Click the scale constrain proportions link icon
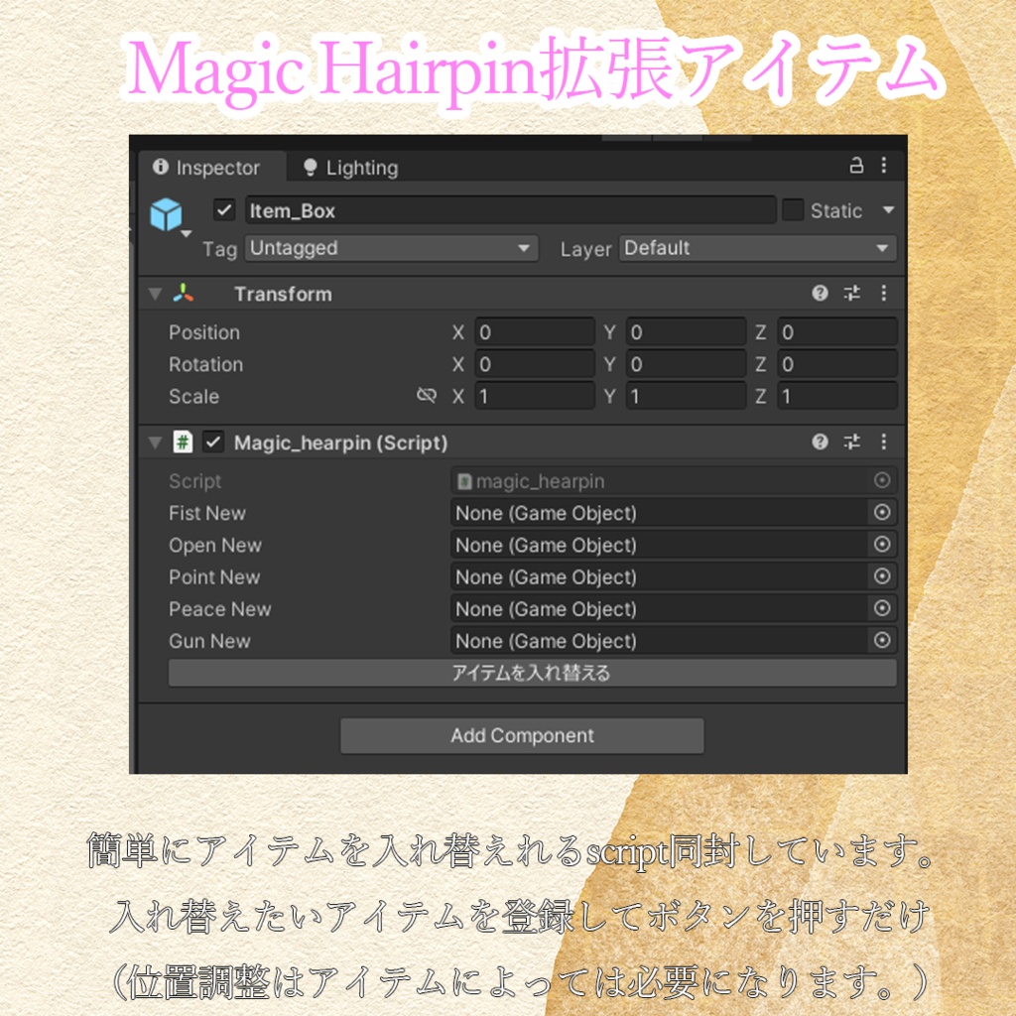The width and height of the screenshot is (1016, 1016). pos(427,395)
